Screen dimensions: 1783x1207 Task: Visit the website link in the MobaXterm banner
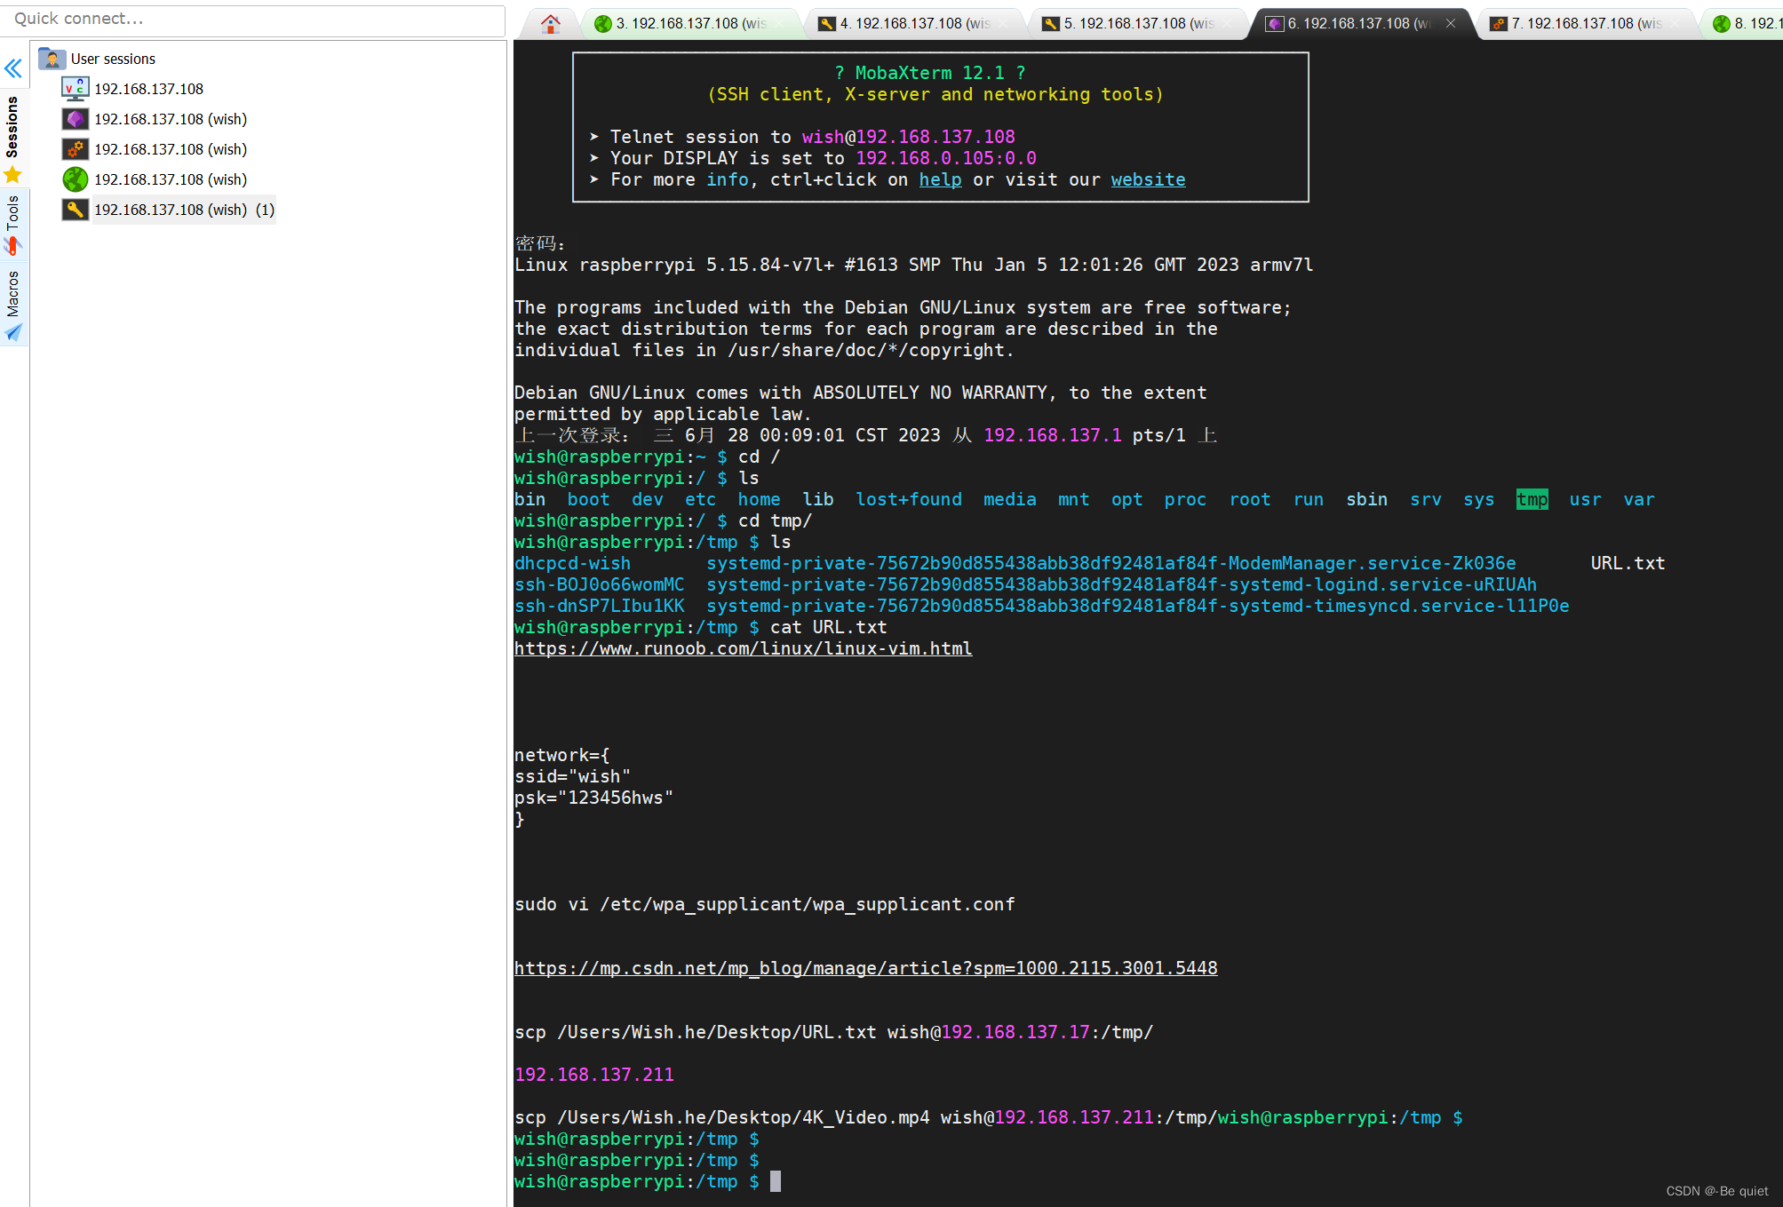[x=1147, y=179]
